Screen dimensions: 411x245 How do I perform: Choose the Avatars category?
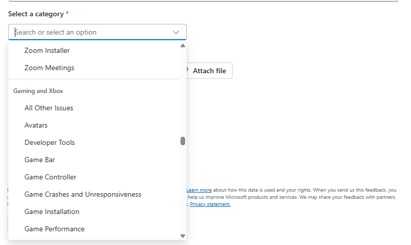(94, 125)
